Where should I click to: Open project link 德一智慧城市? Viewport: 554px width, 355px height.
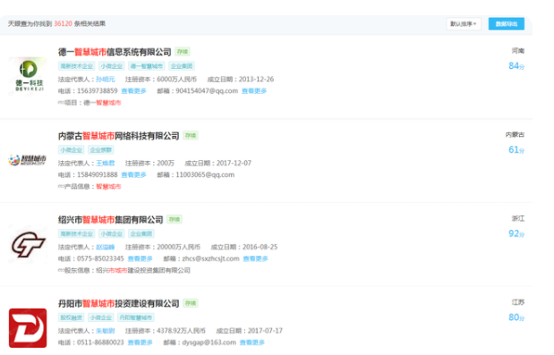[x=102, y=103]
